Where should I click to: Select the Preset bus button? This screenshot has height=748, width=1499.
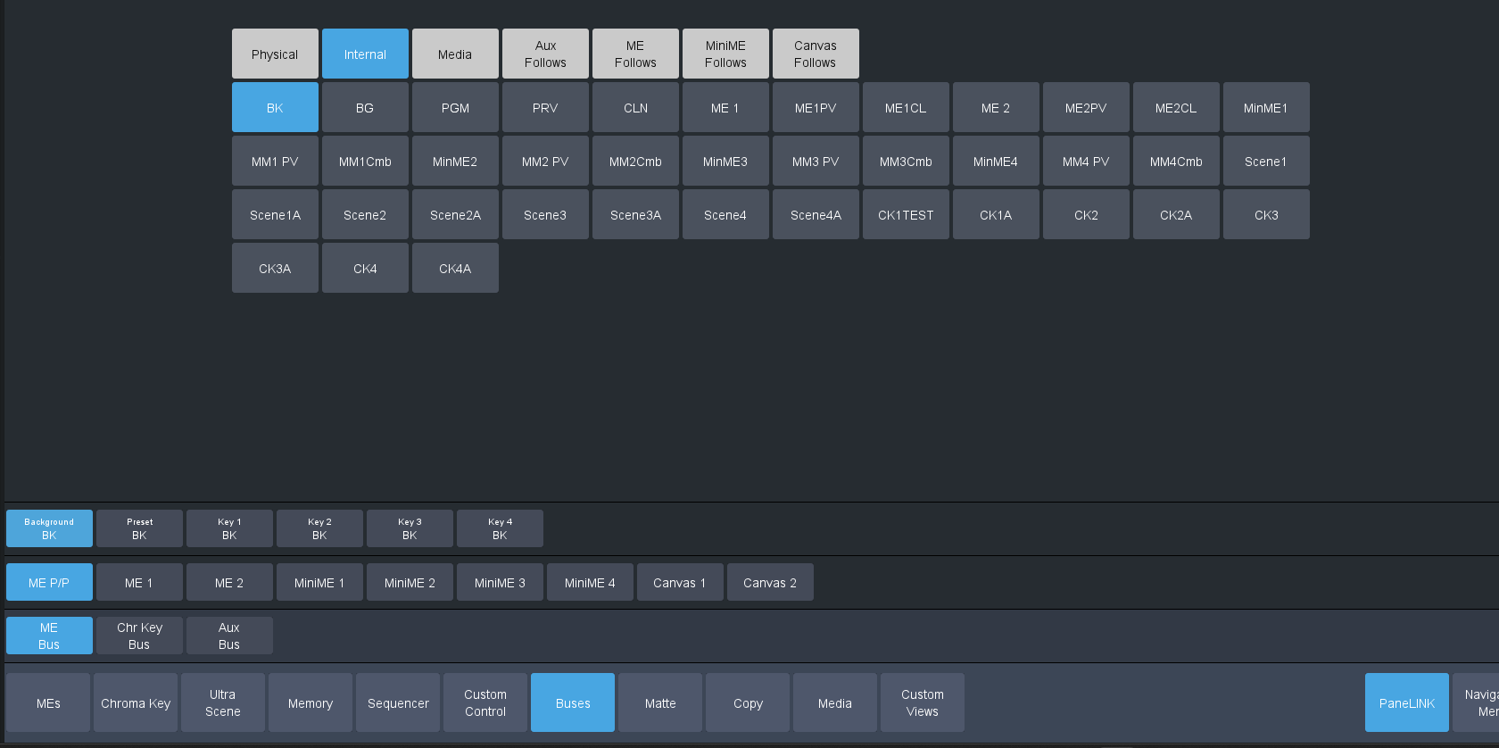point(139,528)
